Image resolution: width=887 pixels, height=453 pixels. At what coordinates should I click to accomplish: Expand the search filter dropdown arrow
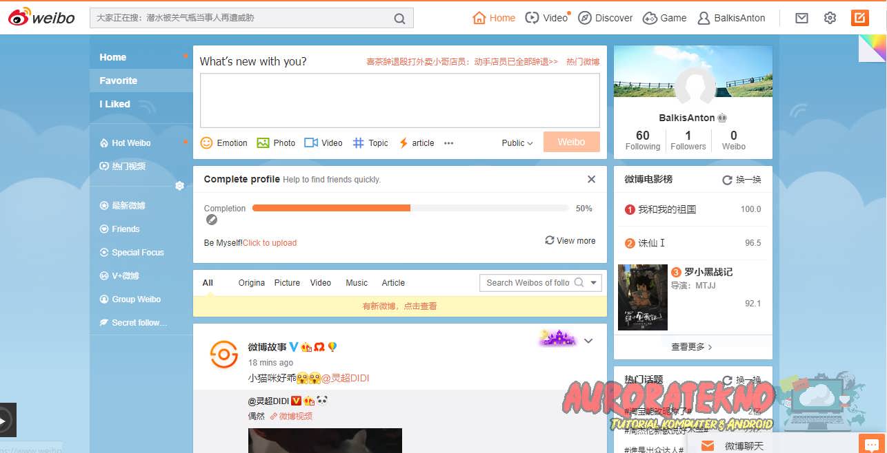(x=594, y=282)
